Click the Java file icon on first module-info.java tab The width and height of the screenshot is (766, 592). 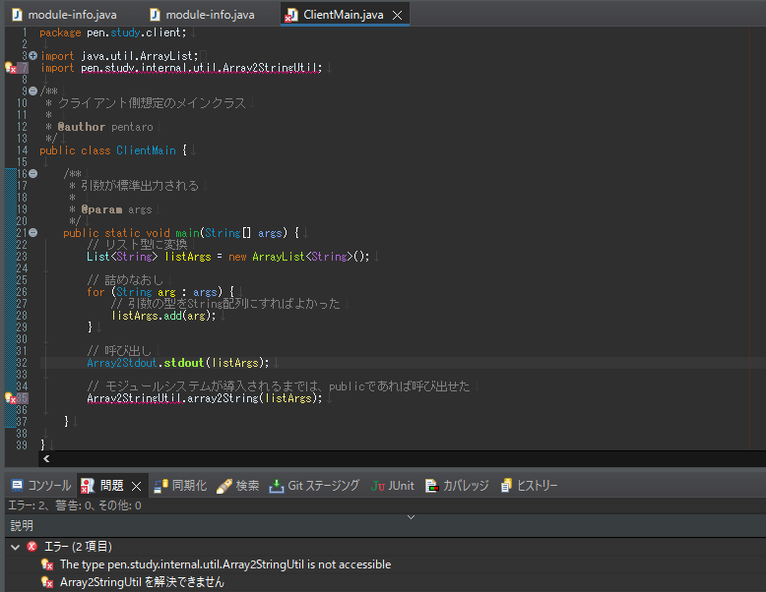pos(17,15)
